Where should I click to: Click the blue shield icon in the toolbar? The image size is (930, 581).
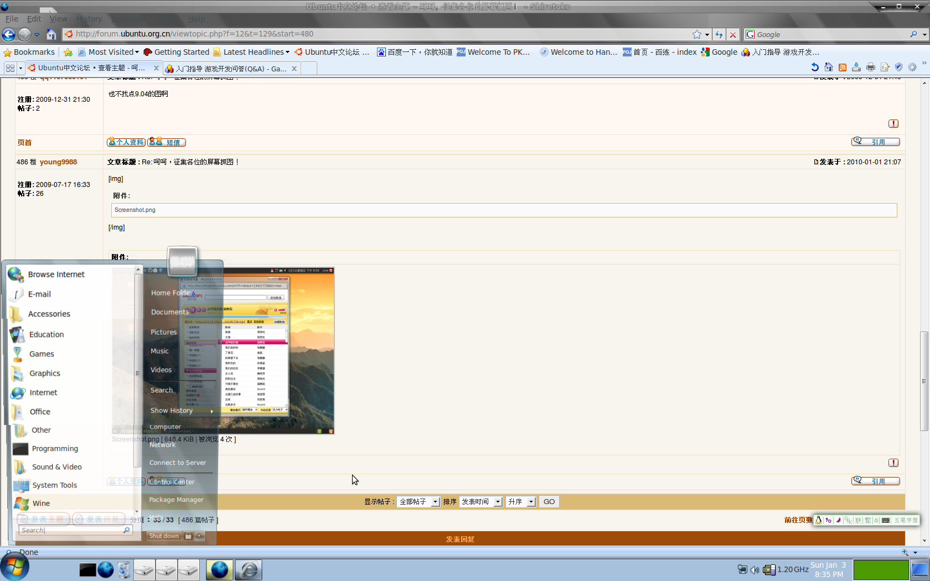click(899, 68)
